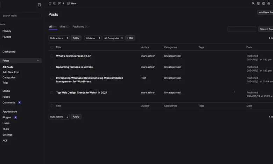
Task: Filter by author Test
Action: (x=143, y=78)
